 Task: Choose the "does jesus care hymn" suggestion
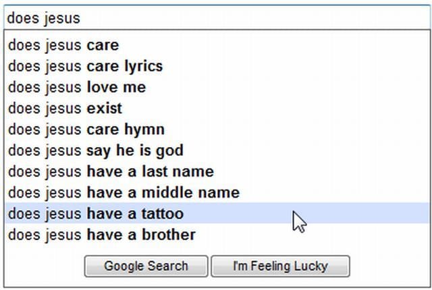coord(86,129)
